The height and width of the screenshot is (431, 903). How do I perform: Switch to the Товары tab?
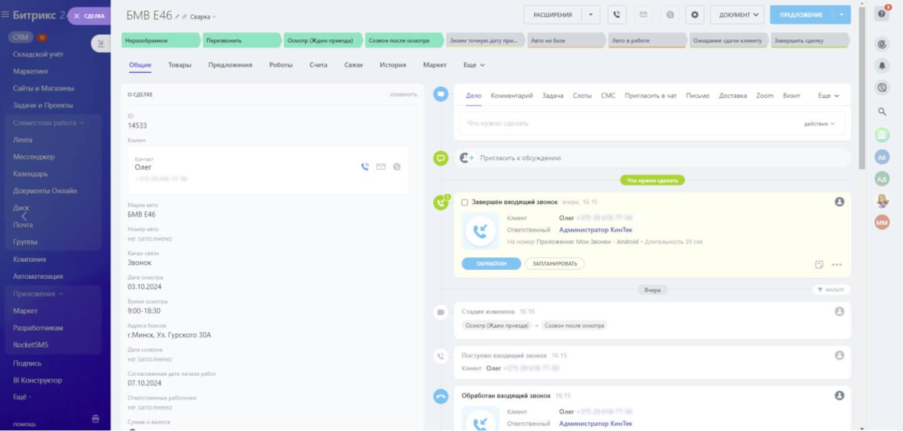(x=180, y=65)
